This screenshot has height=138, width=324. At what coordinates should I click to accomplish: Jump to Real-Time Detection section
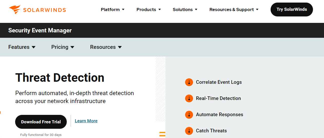pyautogui.click(x=218, y=98)
